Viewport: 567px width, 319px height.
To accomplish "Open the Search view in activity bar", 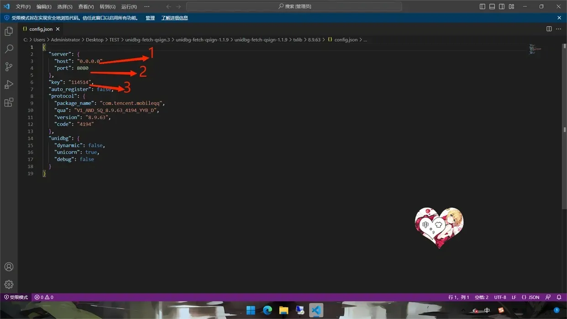I will pos(9,49).
